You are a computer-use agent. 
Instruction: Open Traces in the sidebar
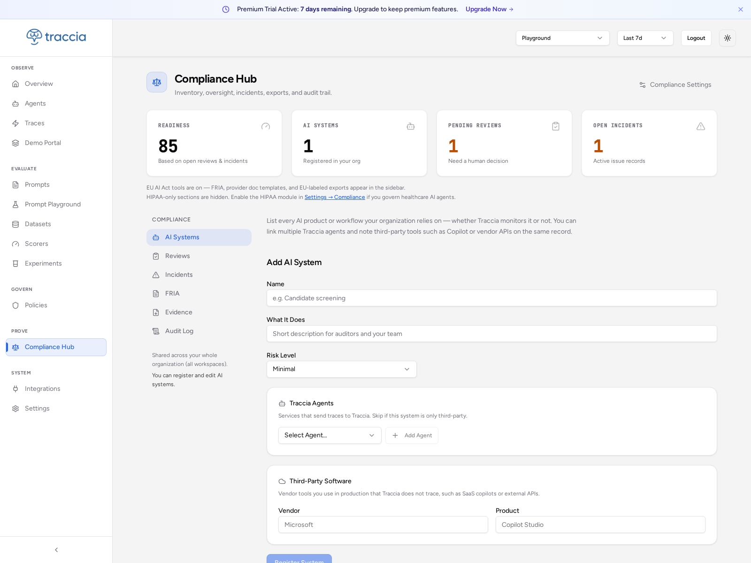(x=56, y=123)
